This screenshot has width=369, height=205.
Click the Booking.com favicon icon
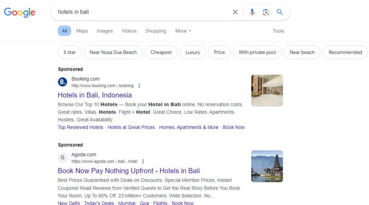point(62,82)
